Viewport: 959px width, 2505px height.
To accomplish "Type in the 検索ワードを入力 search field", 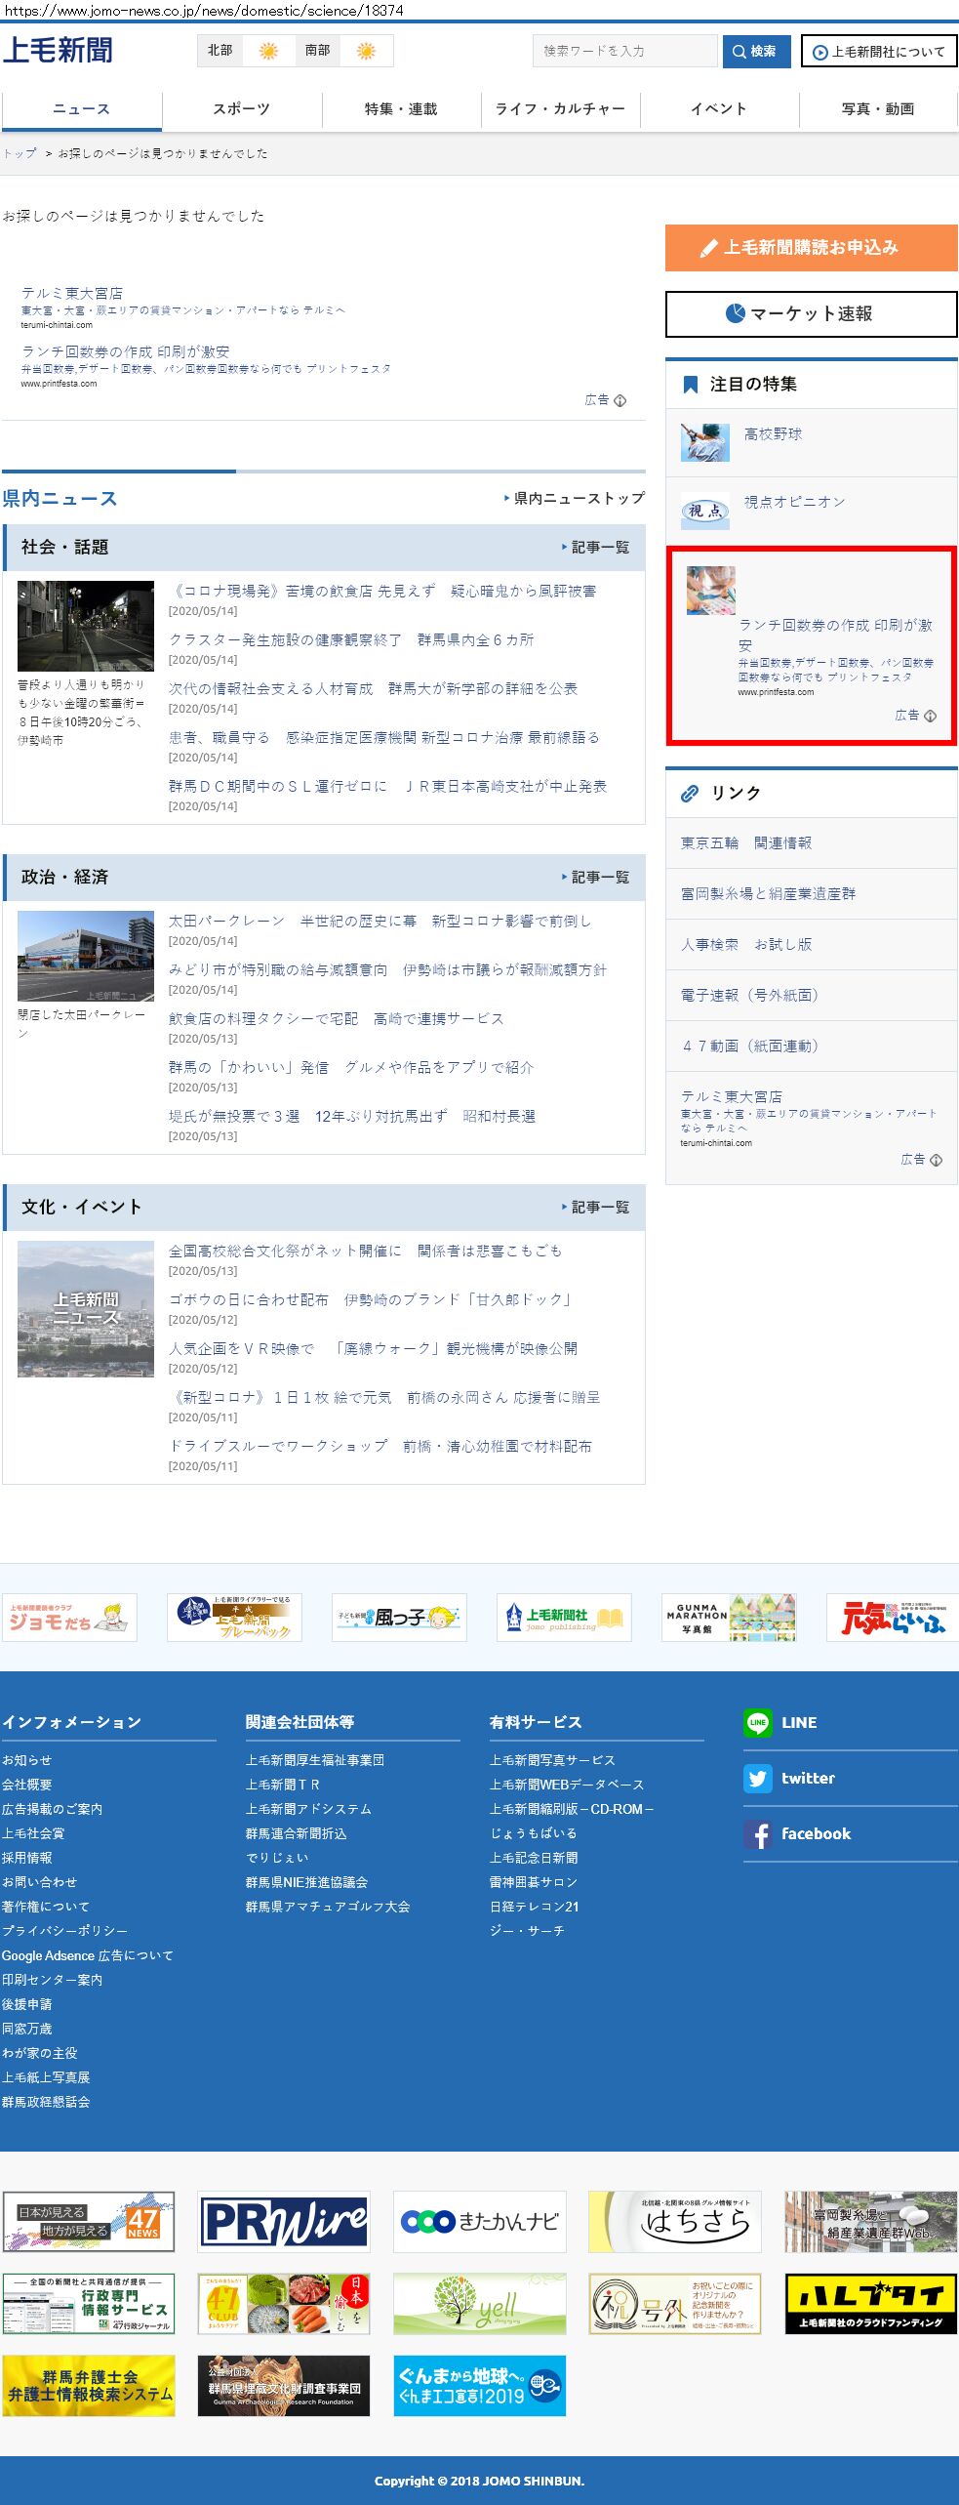I will tap(624, 51).
